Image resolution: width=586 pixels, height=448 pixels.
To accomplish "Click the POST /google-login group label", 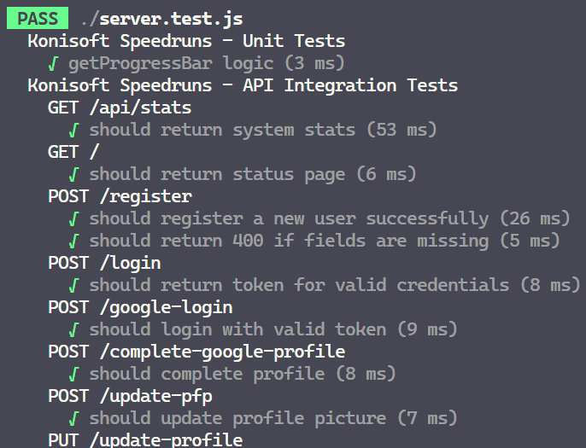I will 140,306.
